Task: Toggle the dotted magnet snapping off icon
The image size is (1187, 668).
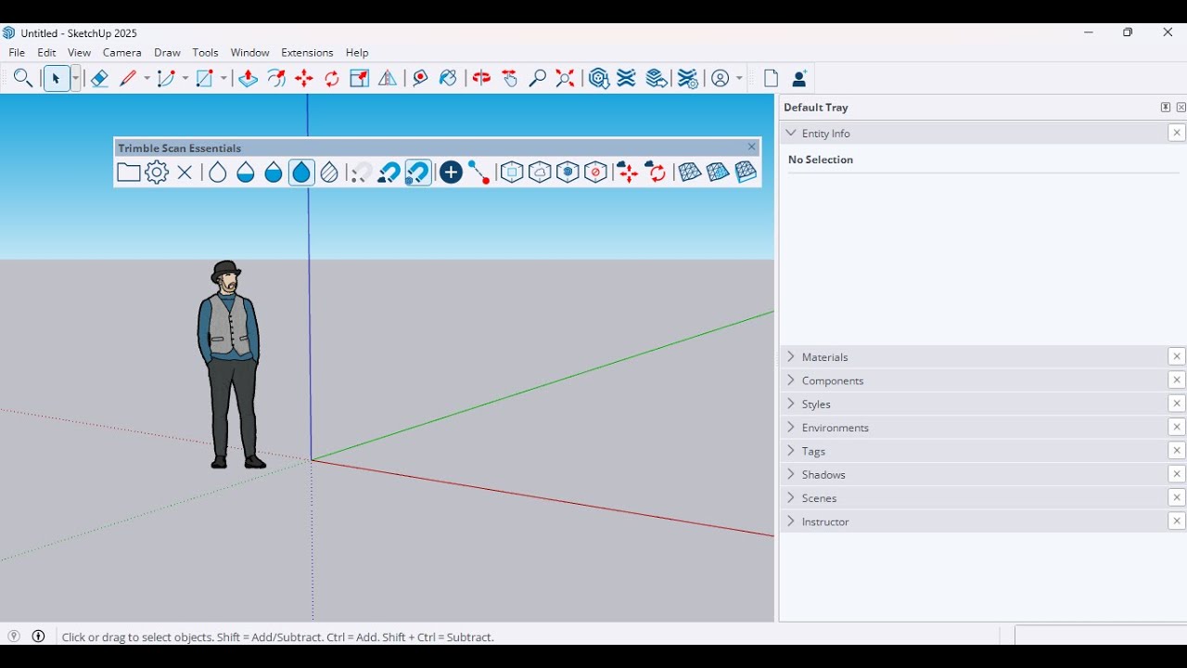Action: (361, 173)
